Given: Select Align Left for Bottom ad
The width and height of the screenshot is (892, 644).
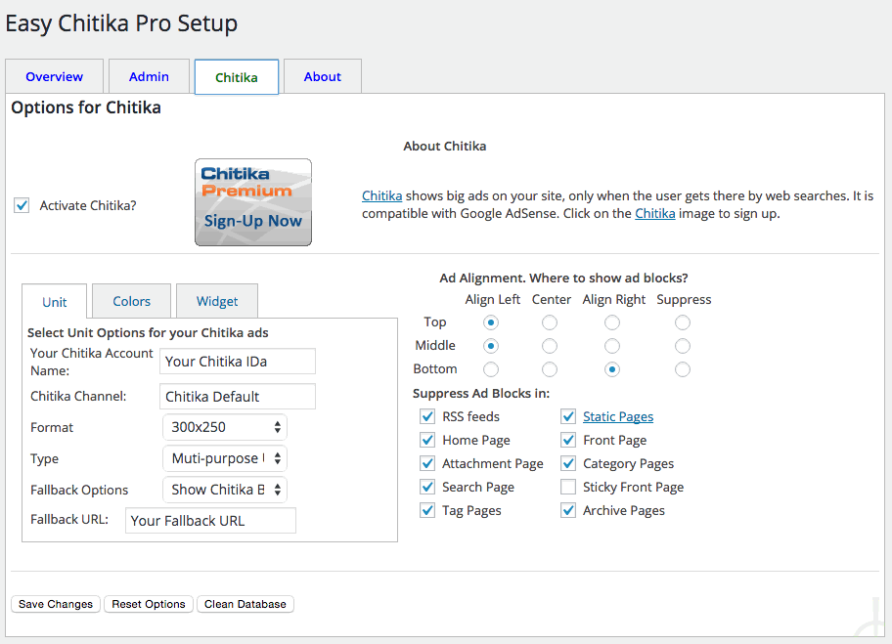Looking at the screenshot, I should pos(491,369).
